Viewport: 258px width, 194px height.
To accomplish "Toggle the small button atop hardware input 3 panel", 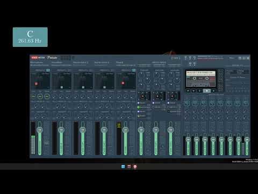I will click(91, 70).
